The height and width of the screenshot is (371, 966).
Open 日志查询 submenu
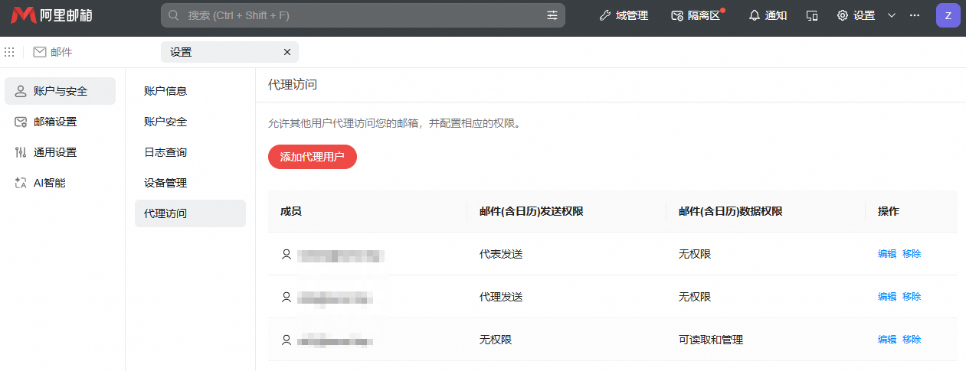(190, 152)
